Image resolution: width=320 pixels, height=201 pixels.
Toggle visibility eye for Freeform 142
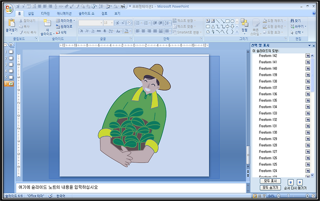308,56
